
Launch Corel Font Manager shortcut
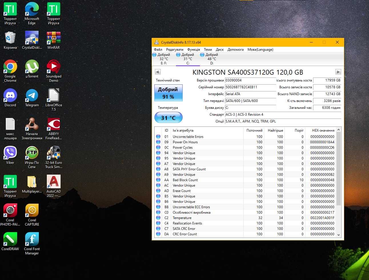pyautogui.click(x=32, y=244)
